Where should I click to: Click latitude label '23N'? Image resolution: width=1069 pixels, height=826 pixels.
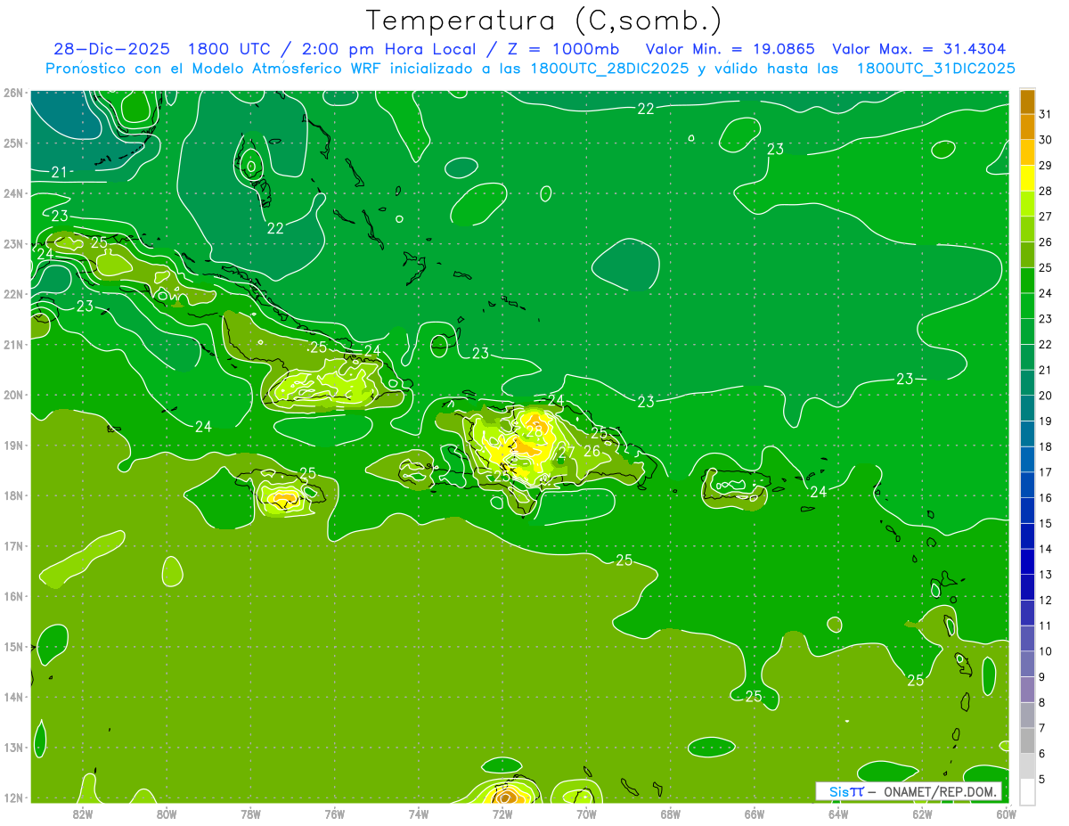pyautogui.click(x=13, y=244)
